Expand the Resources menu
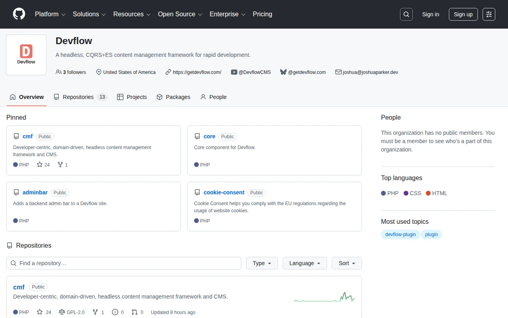This screenshot has height=318, width=508. 132,14
